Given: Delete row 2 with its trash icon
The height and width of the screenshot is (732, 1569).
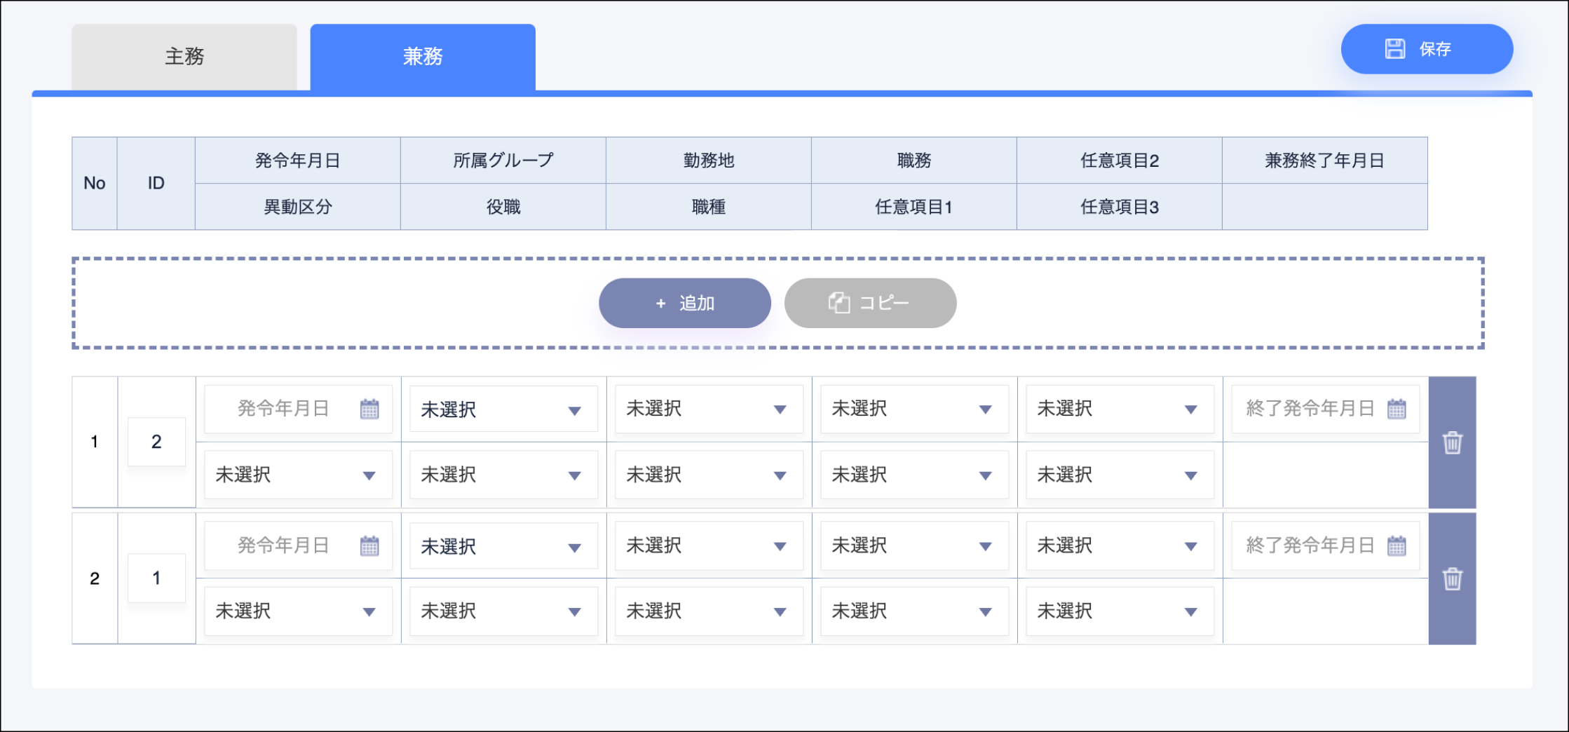Looking at the screenshot, I should [1452, 578].
